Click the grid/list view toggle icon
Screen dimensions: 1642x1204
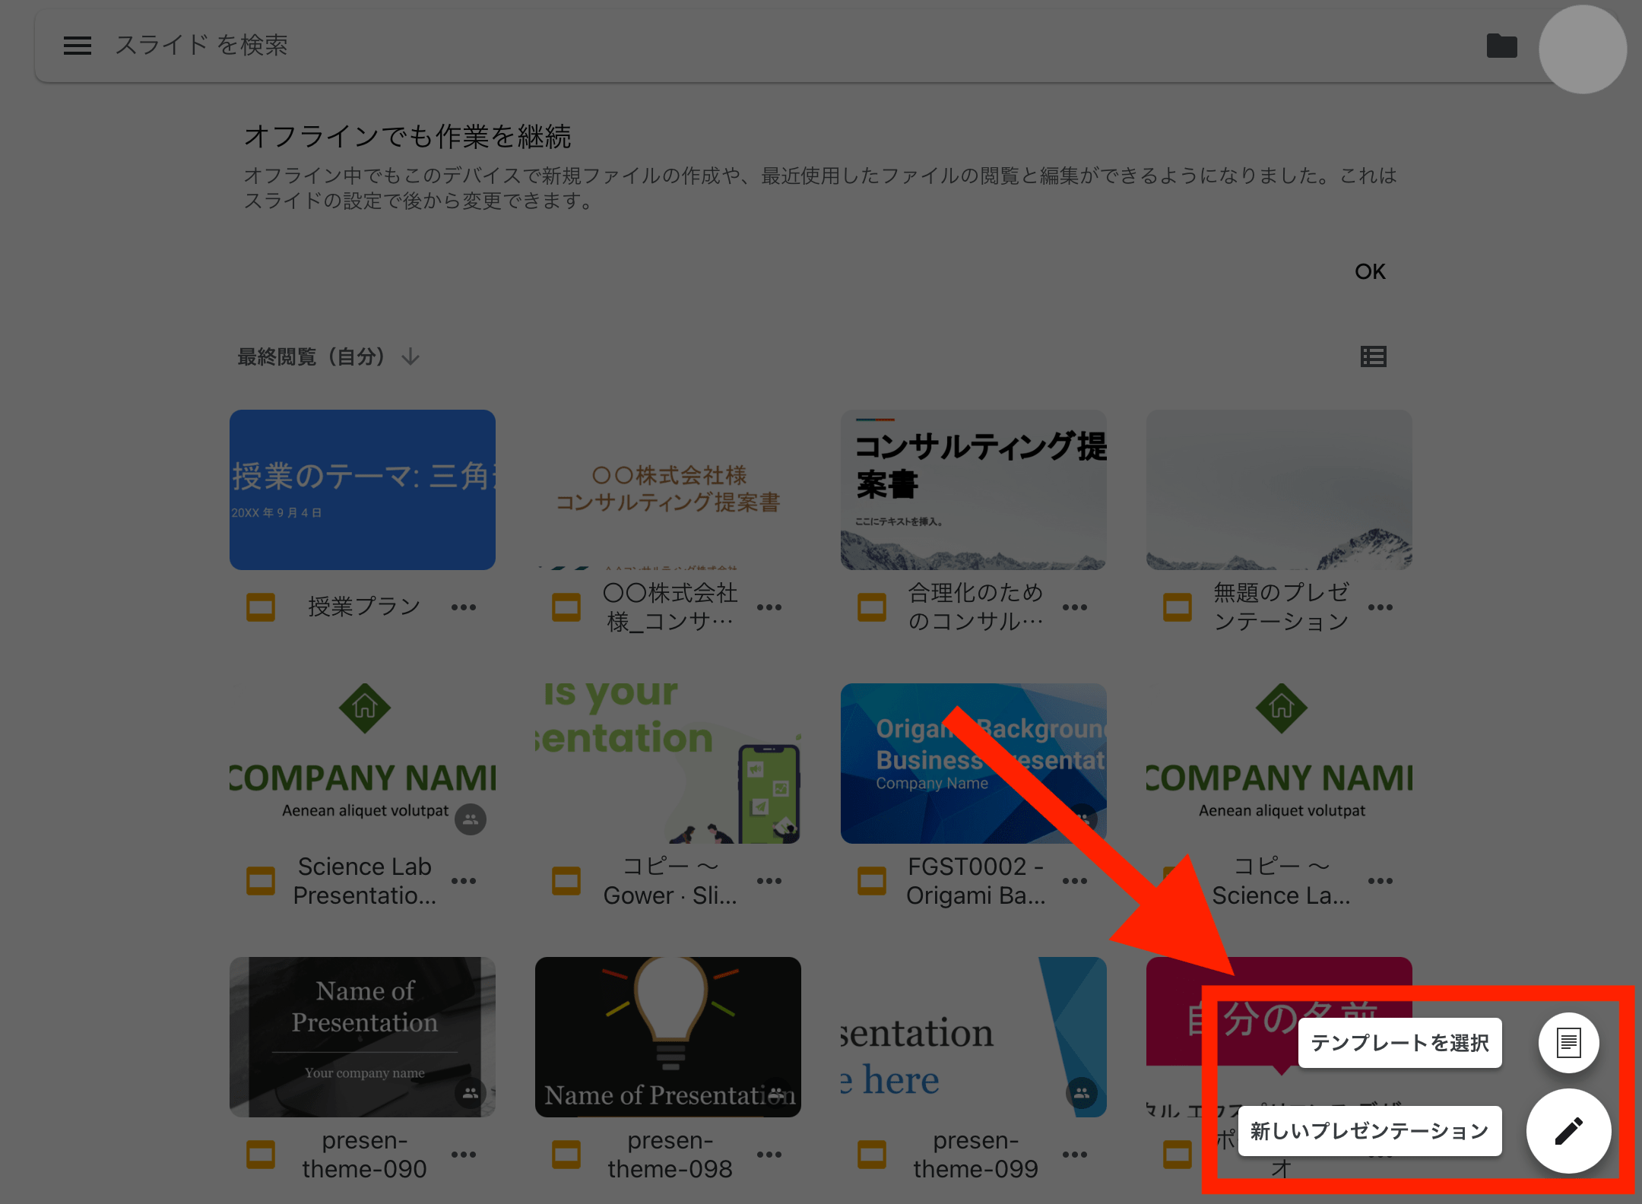click(x=1374, y=356)
